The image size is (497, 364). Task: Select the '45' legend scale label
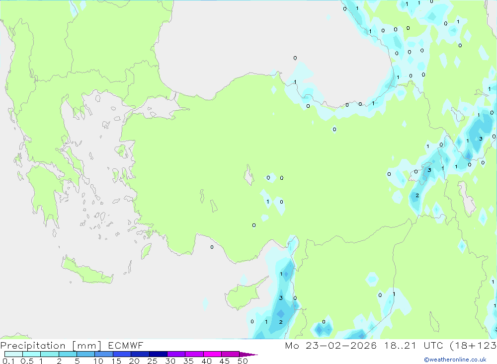[225, 361]
